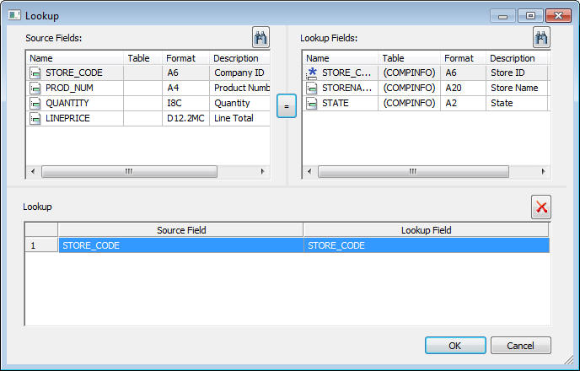This screenshot has width=580, height=371.
Task: Click A2 format cell in STATE row
Action: point(463,103)
